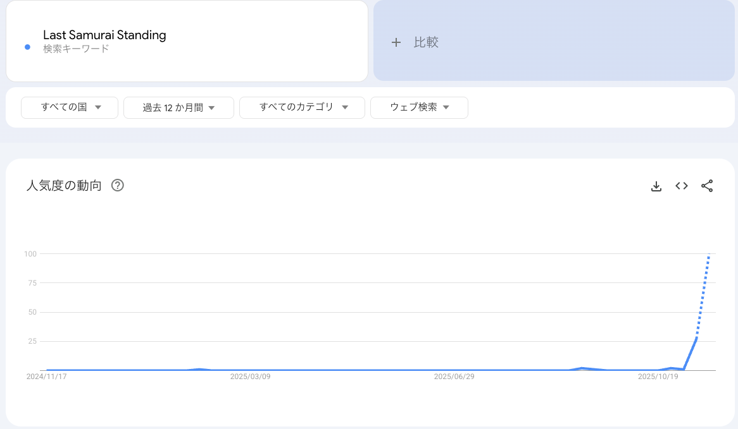Click the 2024/11/17 date label
738x429 pixels.
[x=47, y=376]
